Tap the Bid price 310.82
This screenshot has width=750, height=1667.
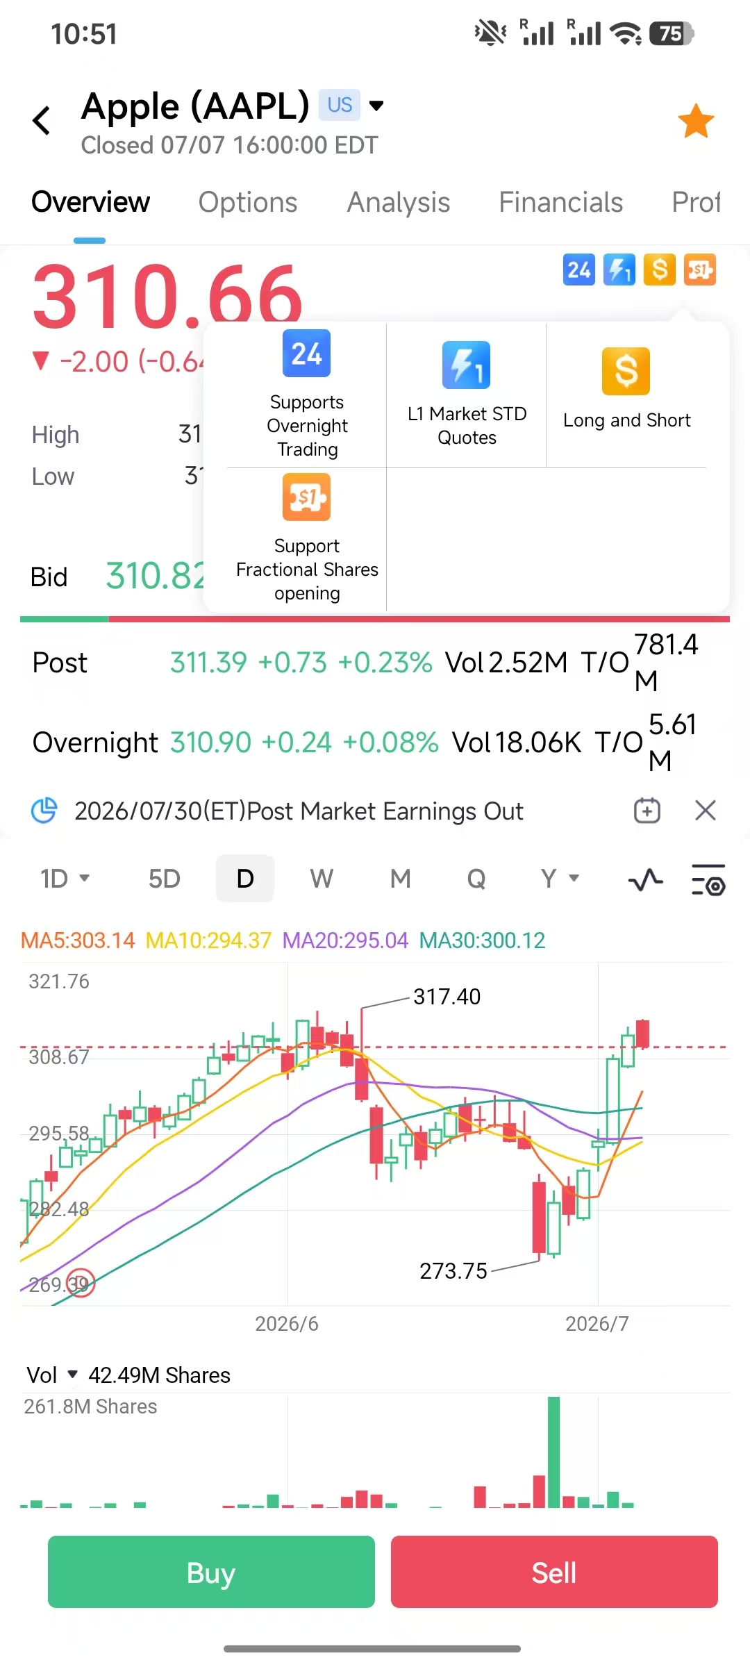pyautogui.click(x=156, y=576)
